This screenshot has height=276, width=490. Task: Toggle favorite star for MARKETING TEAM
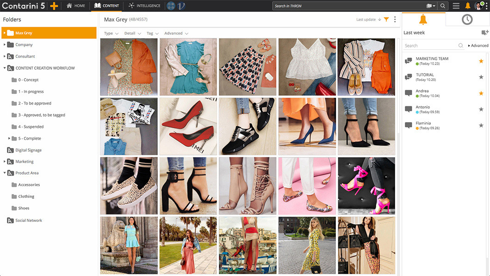tap(481, 61)
